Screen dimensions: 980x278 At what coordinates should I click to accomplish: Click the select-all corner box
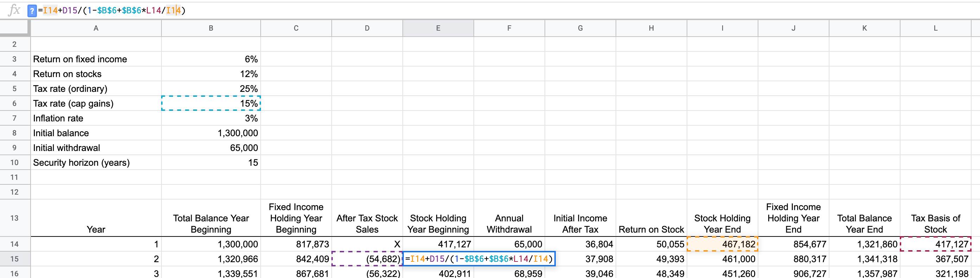click(14, 28)
